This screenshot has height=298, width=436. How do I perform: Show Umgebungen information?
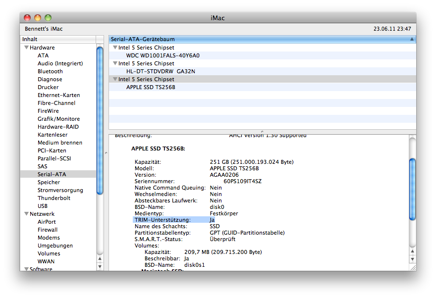click(55, 246)
